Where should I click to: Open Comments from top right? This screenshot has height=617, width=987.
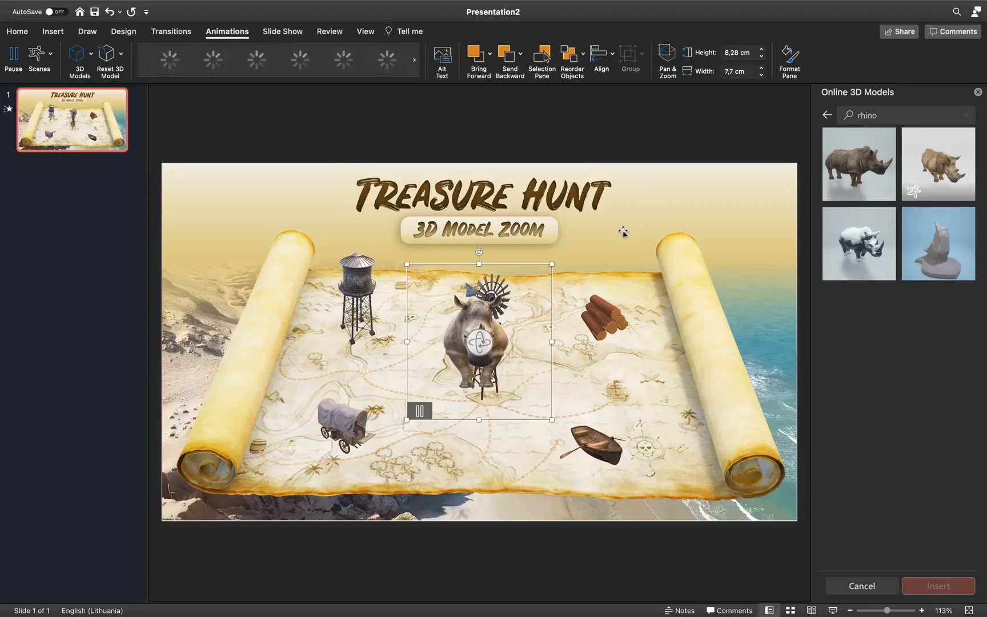coord(953,31)
